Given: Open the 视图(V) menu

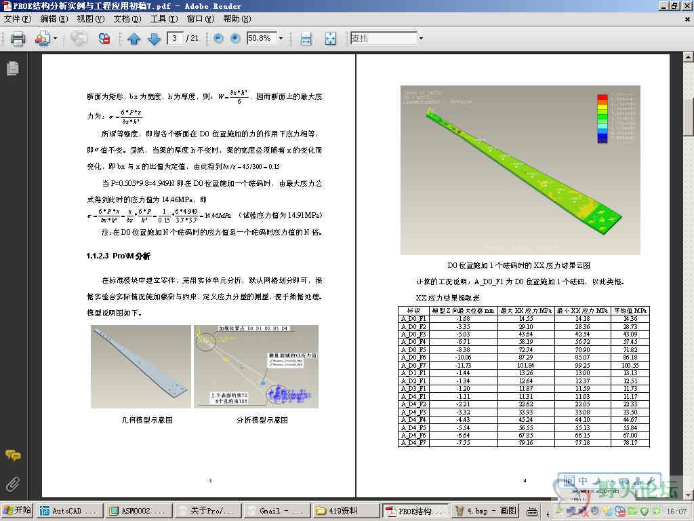Looking at the screenshot, I should (90, 19).
